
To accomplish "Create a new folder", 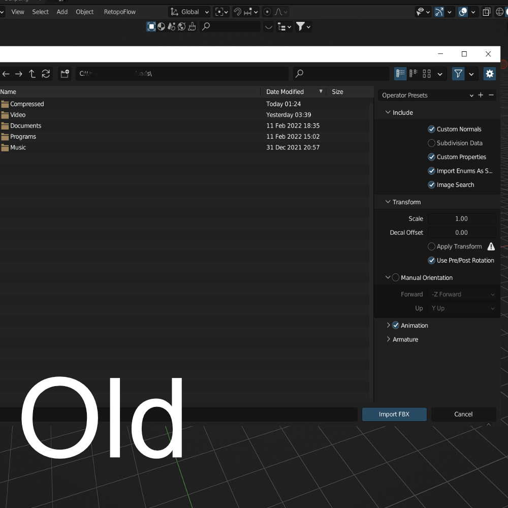I will (x=65, y=74).
